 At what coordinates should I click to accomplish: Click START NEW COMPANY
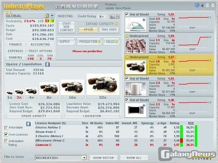tap(66, 27)
